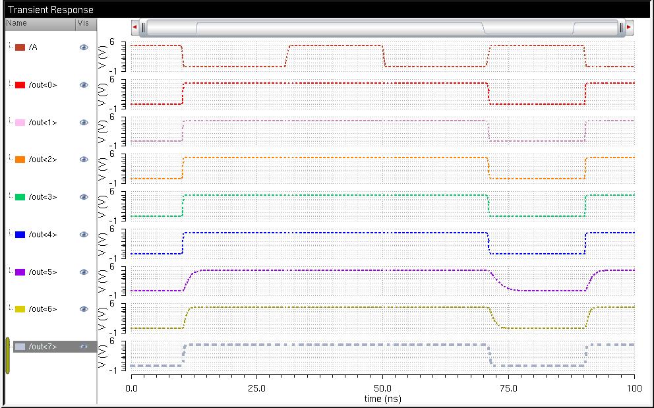The image size is (654, 408).
Task: Click the Name column header
Action: point(40,24)
